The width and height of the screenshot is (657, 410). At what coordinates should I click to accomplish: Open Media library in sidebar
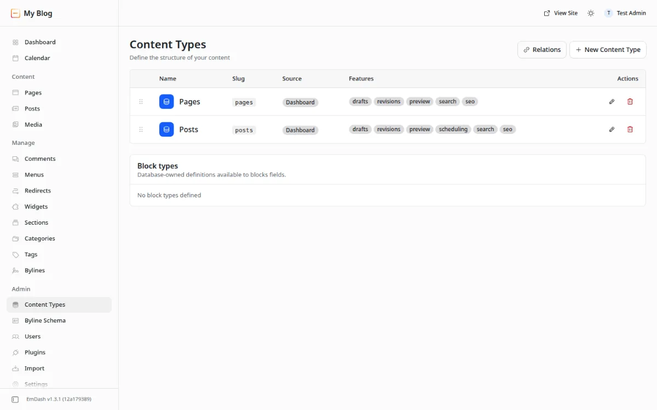(59, 125)
